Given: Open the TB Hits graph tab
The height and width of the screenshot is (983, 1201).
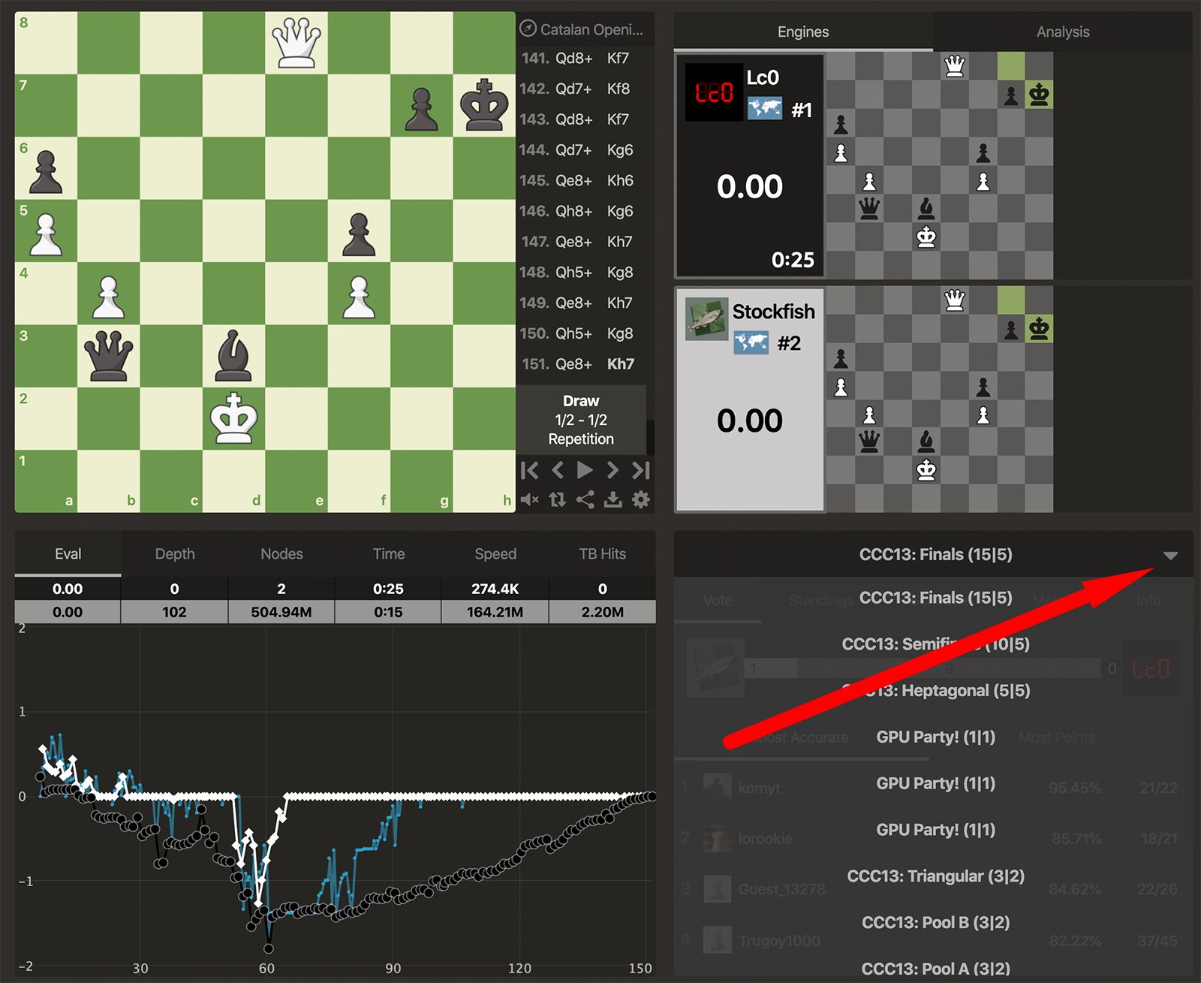Looking at the screenshot, I should 602,553.
